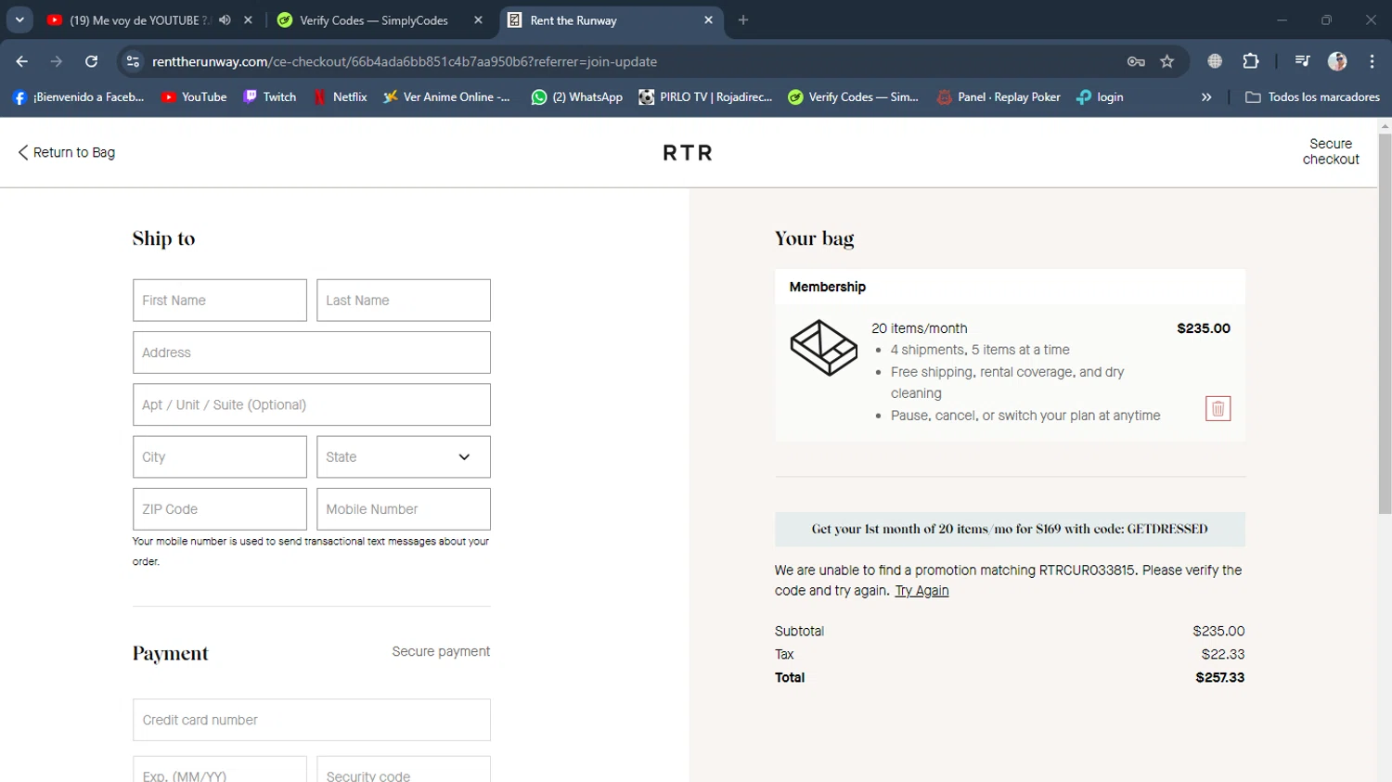Open the Verify Codes — Sim... bookmark
The height and width of the screenshot is (782, 1392).
click(853, 96)
